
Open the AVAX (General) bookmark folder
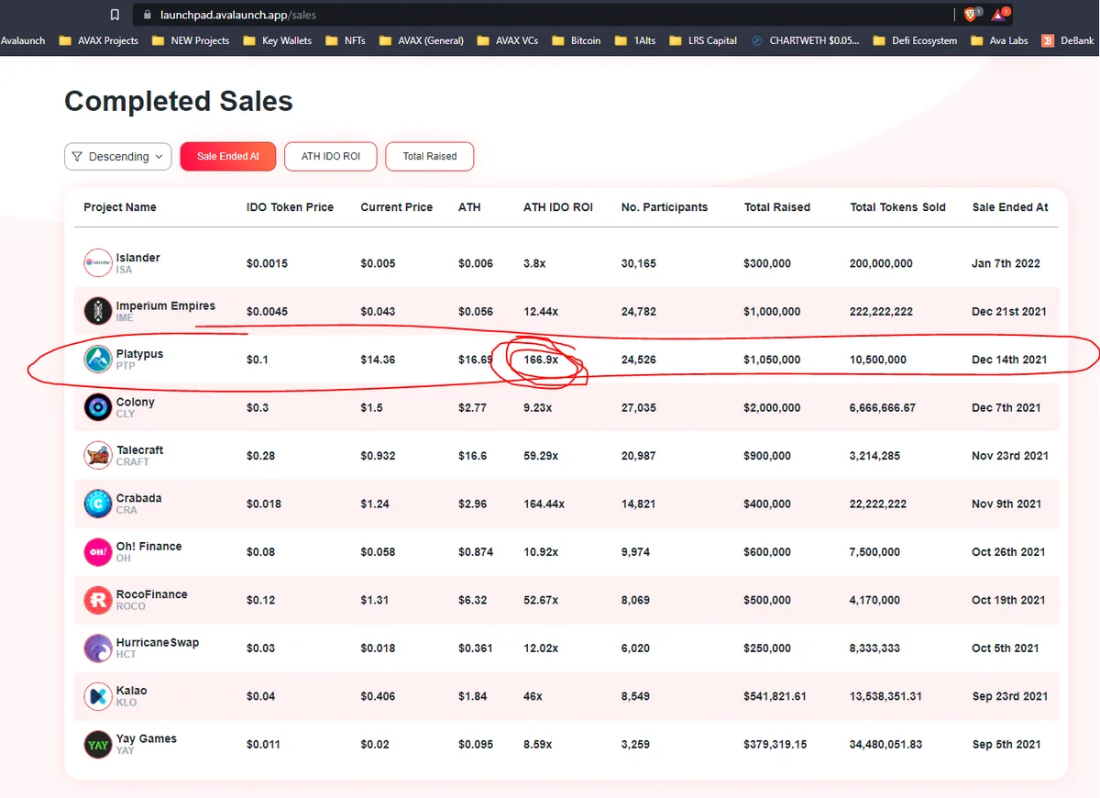coord(421,40)
